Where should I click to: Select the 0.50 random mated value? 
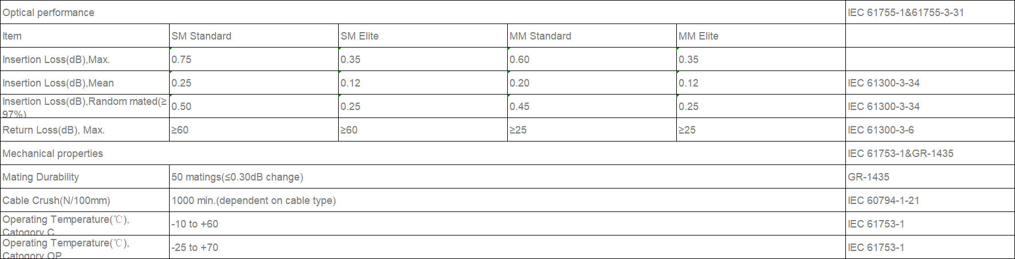[x=181, y=107]
